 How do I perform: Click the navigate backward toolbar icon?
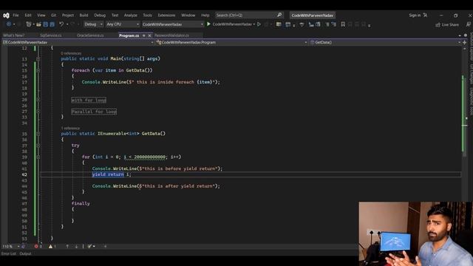point(9,24)
